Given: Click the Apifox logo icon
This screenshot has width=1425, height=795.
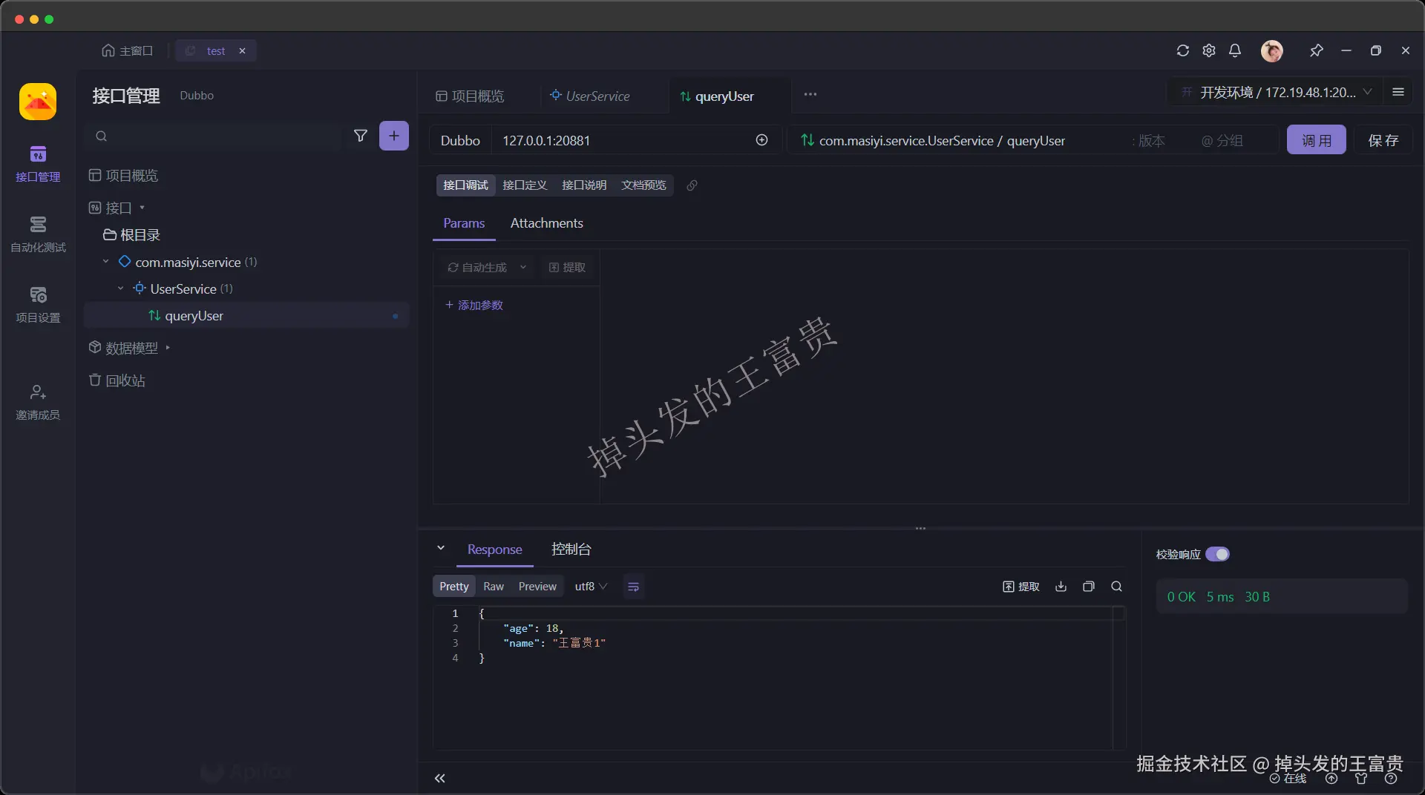Looking at the screenshot, I should coord(38,102).
